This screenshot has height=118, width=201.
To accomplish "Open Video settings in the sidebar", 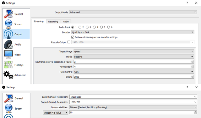I will [x=16, y=55].
